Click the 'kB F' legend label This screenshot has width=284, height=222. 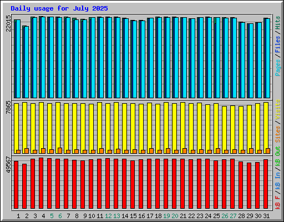[278, 203]
